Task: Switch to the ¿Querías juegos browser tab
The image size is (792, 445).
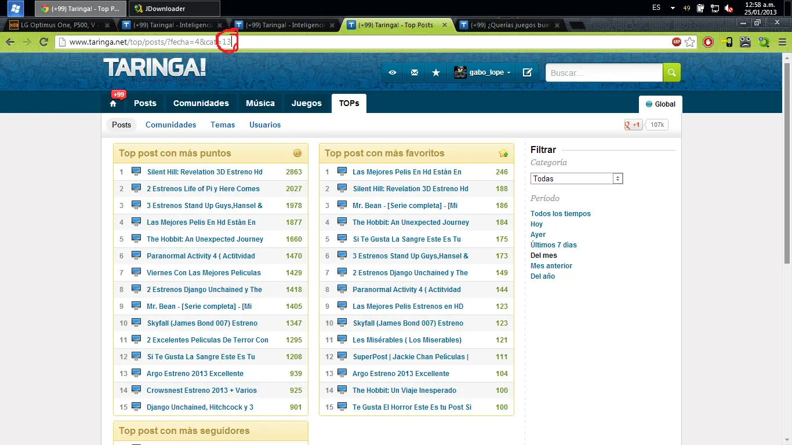Action: 509,25
